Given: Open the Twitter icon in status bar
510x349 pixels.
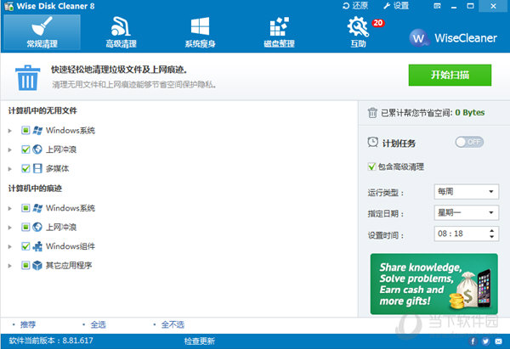Looking at the screenshot, I should [x=485, y=341].
